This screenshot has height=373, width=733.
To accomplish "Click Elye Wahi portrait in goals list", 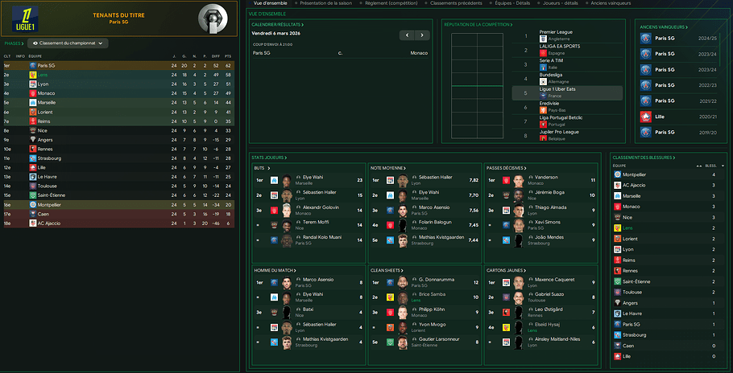I will 287,180.
